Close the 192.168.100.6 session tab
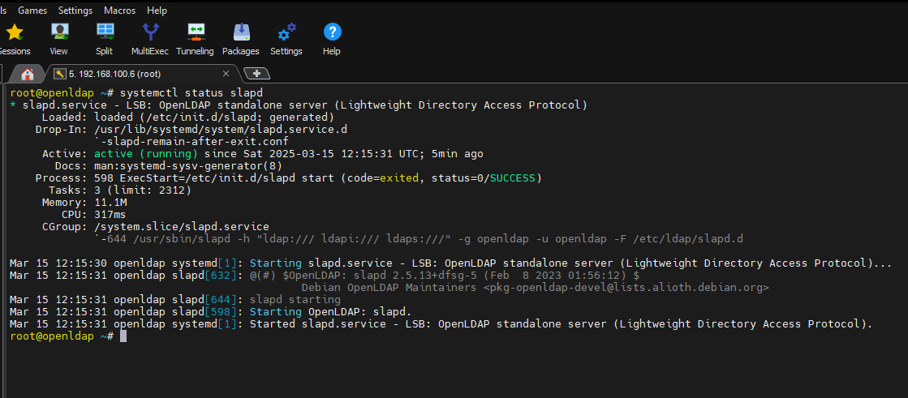The image size is (908, 398). pos(226,74)
